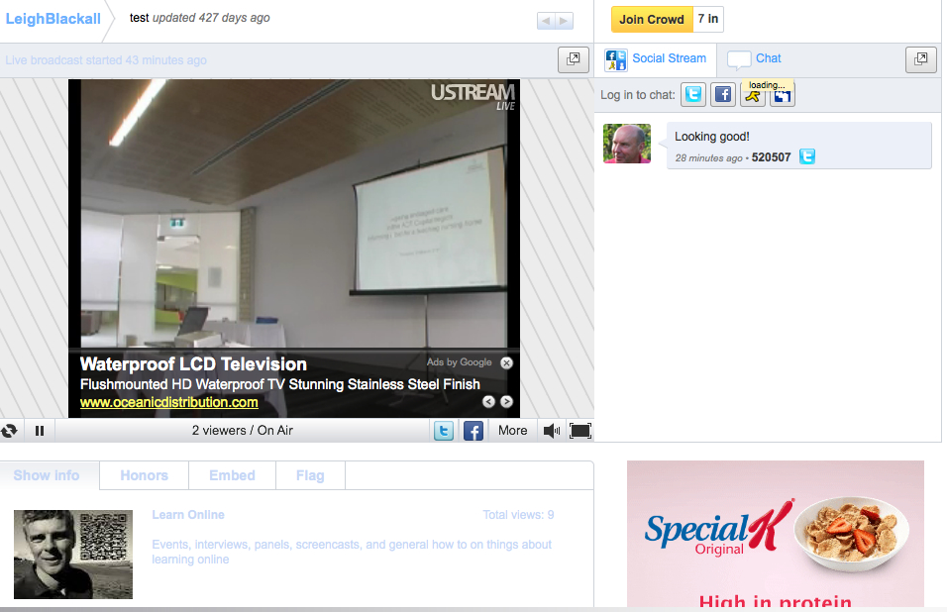
Task: Select the Honors tab
Action: click(x=145, y=475)
